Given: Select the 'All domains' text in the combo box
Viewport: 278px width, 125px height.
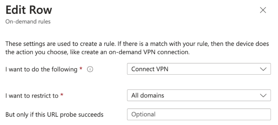Looking at the screenshot, I should pos(148,96).
